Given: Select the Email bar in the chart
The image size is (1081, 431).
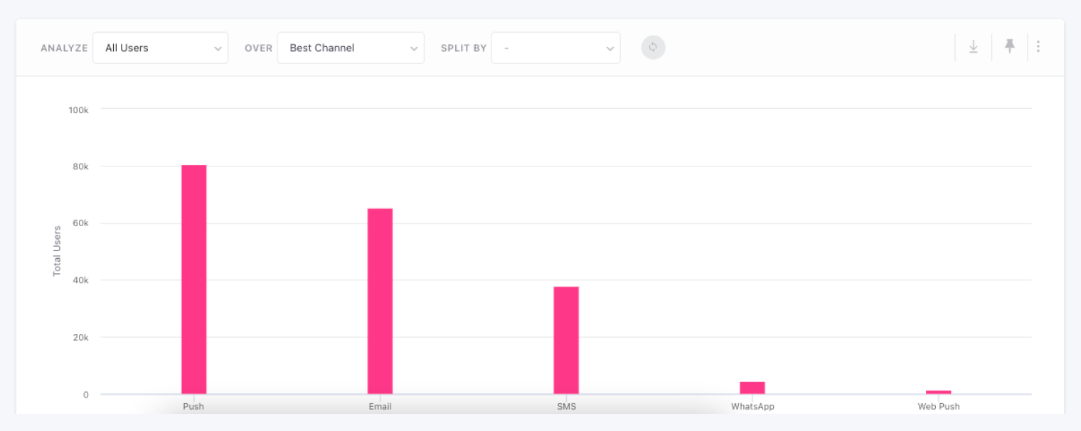Looking at the screenshot, I should 380,301.
